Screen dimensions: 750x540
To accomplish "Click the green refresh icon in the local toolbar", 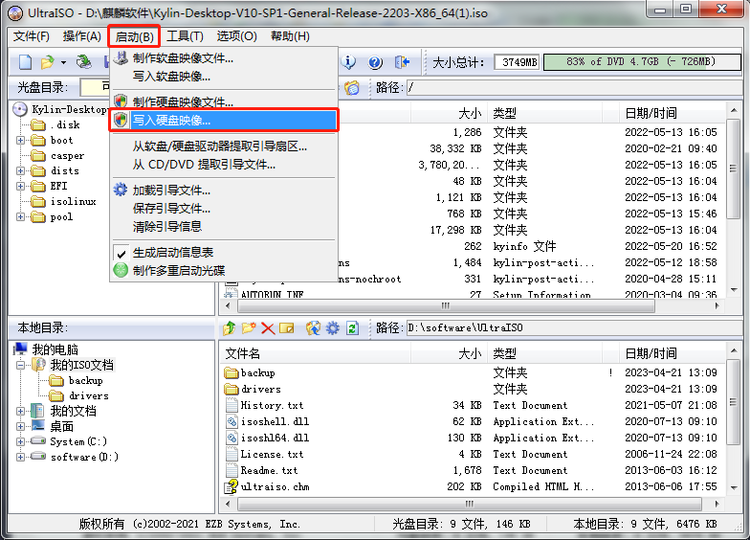I will pyautogui.click(x=352, y=327).
